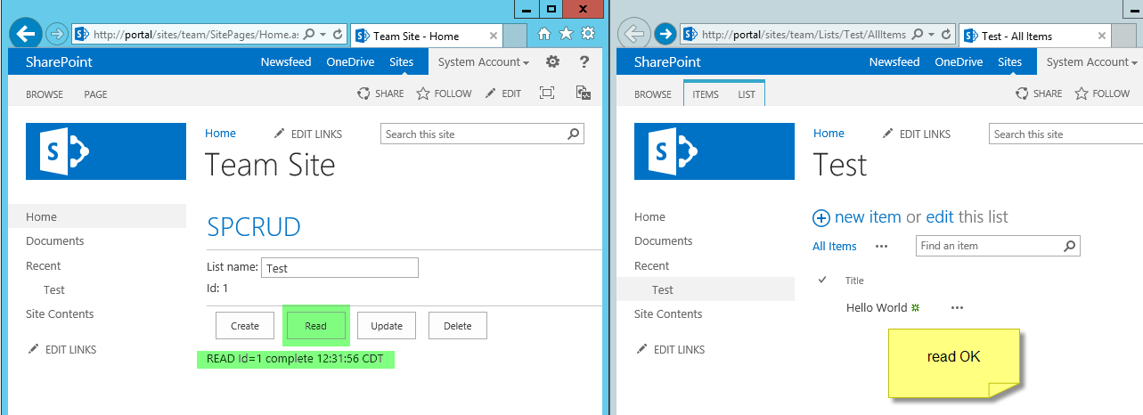Expand System Account menu in Test list window

[1092, 62]
